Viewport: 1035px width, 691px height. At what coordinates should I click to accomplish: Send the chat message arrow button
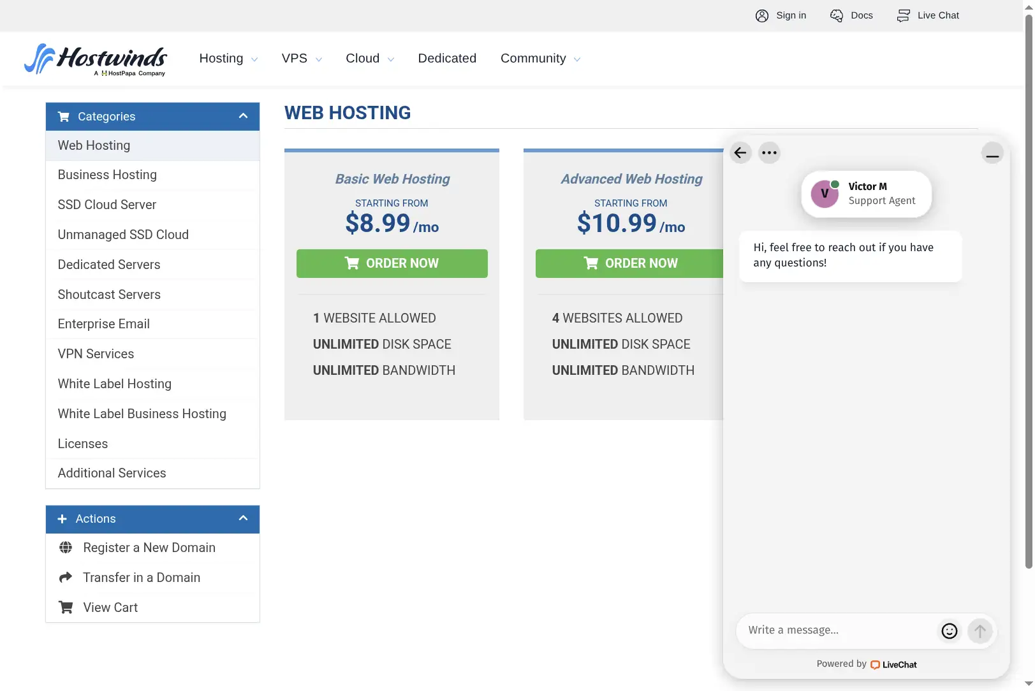(980, 631)
